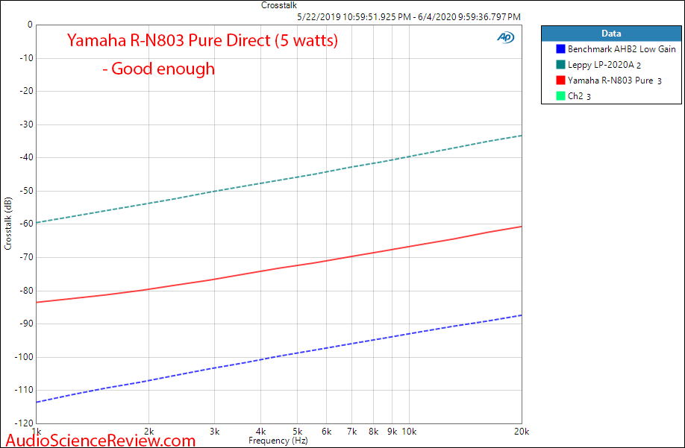
Task: Click the Audio Precision AP logo
Action: [506, 38]
